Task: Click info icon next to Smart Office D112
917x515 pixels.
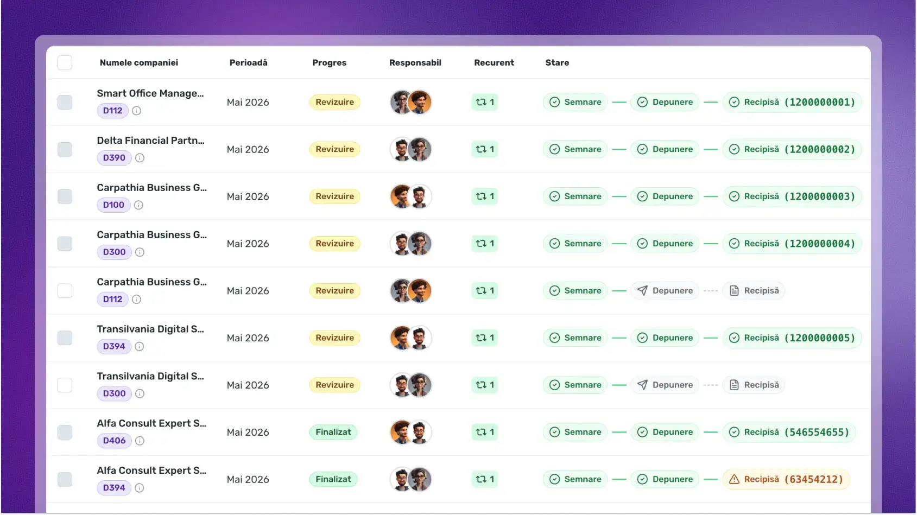Action: tap(137, 111)
